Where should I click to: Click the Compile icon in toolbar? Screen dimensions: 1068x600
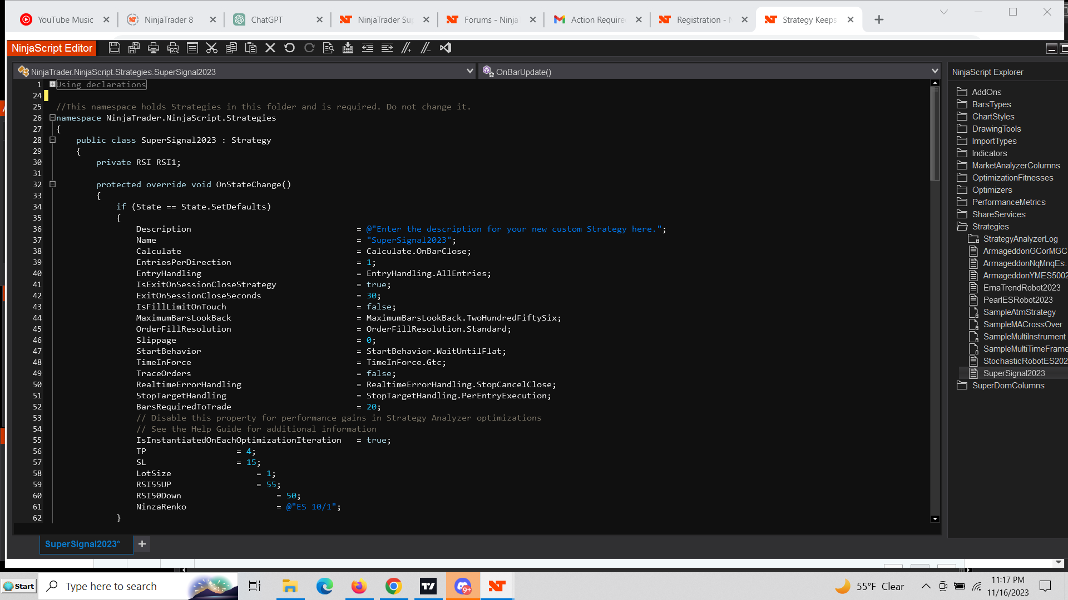(348, 48)
